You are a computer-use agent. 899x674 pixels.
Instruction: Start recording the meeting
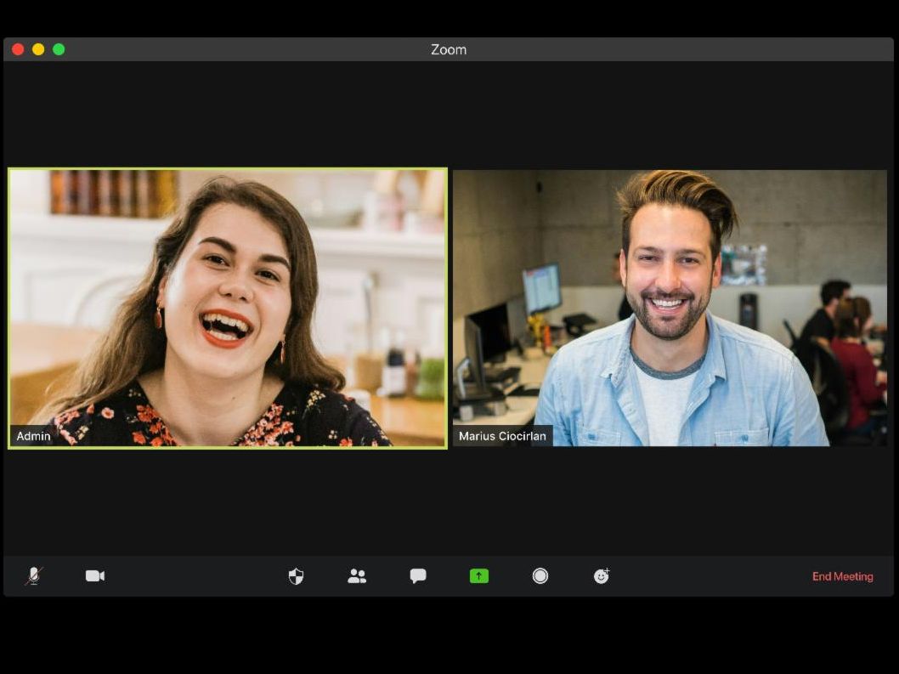(x=540, y=576)
